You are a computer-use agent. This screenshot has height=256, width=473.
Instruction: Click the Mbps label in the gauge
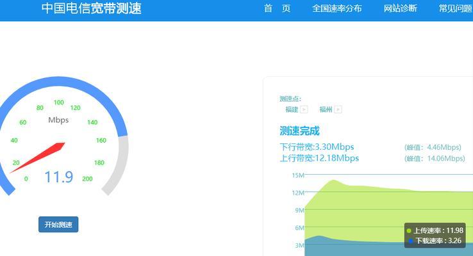click(58, 120)
